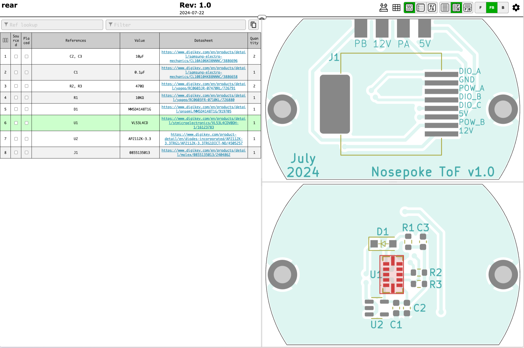Open datasheet link for 10KΩ resistor
Image resolution: width=524 pixels, height=348 pixels.
[203, 98]
